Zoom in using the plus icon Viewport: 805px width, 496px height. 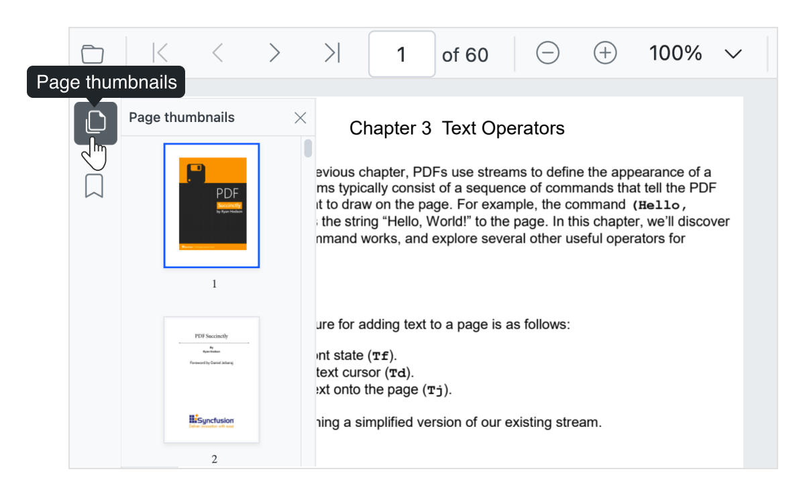click(605, 53)
